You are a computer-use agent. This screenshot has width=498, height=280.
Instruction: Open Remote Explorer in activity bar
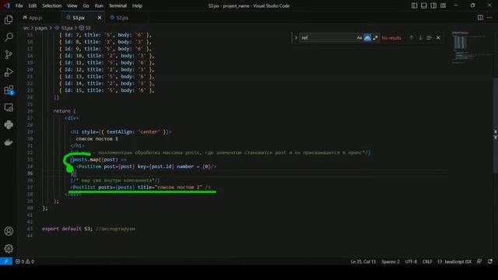coord(9,107)
